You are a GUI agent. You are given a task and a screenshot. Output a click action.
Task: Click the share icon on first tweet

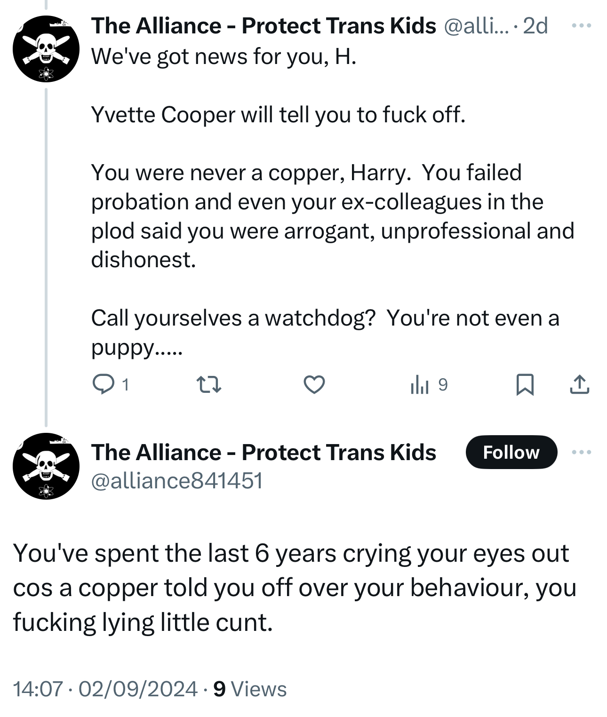coord(579,384)
